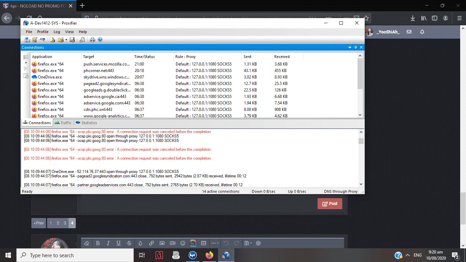
Task: Click the Help question mark toolbar icon
Action: (x=100, y=40)
